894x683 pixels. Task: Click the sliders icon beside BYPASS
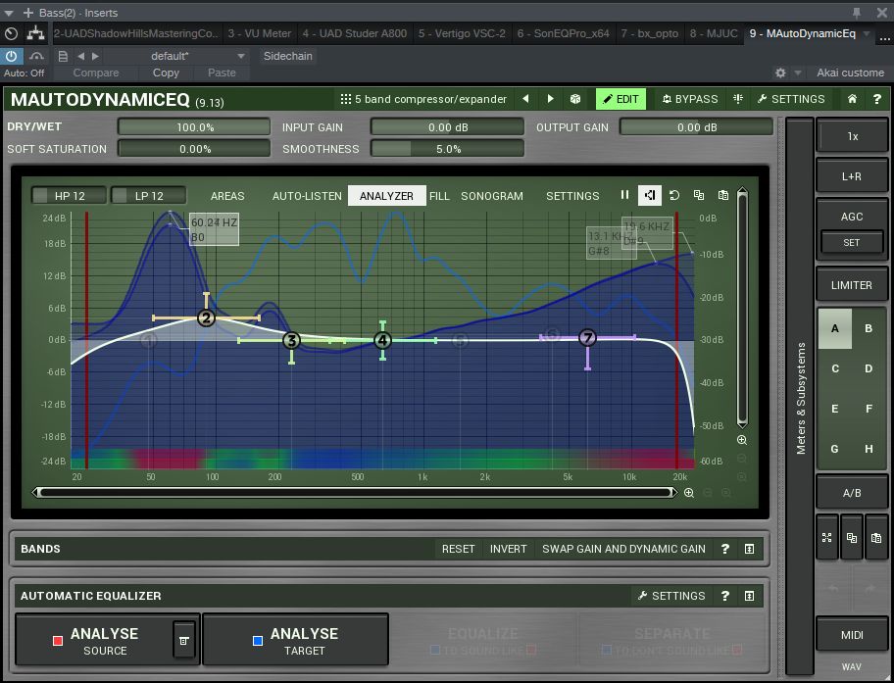pos(738,99)
